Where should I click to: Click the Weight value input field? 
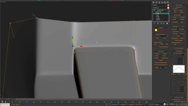pyautogui.click(x=162, y=68)
